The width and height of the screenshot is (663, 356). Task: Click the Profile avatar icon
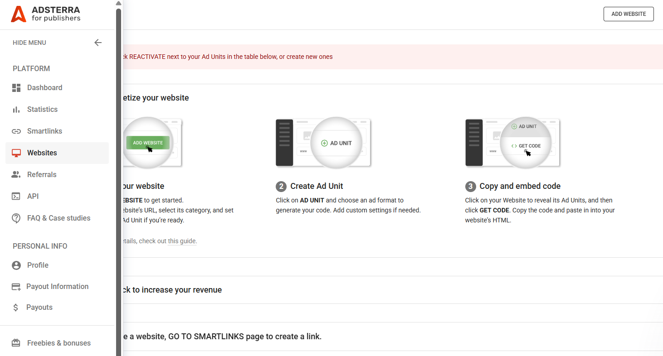(16, 265)
